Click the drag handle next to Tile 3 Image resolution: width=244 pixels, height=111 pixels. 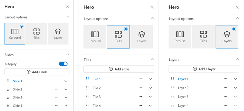(x=87, y=97)
